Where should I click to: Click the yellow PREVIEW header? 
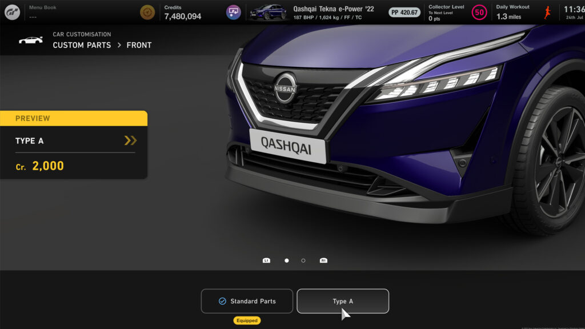coord(74,118)
